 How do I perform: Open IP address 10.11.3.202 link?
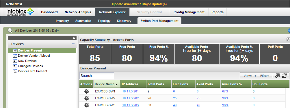pos(130,98)
